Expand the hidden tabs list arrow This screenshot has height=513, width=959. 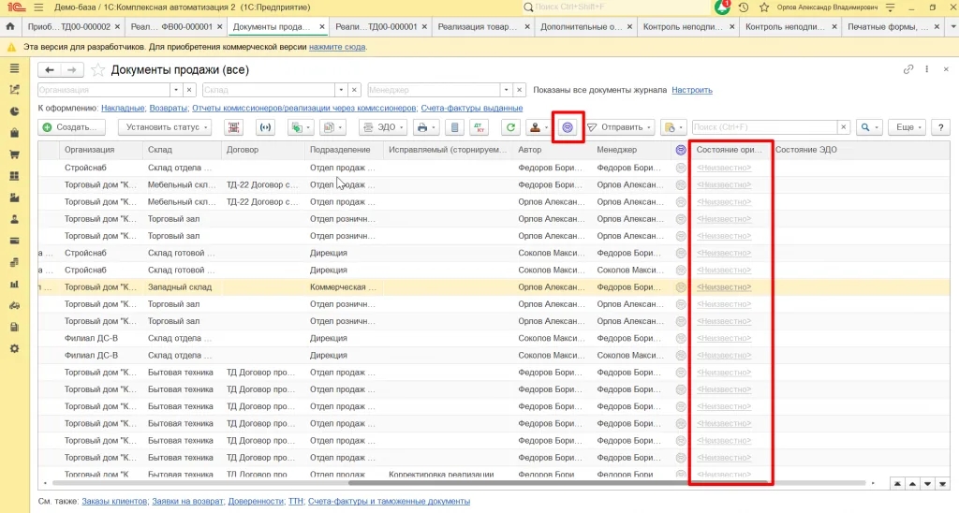pyautogui.click(x=952, y=26)
